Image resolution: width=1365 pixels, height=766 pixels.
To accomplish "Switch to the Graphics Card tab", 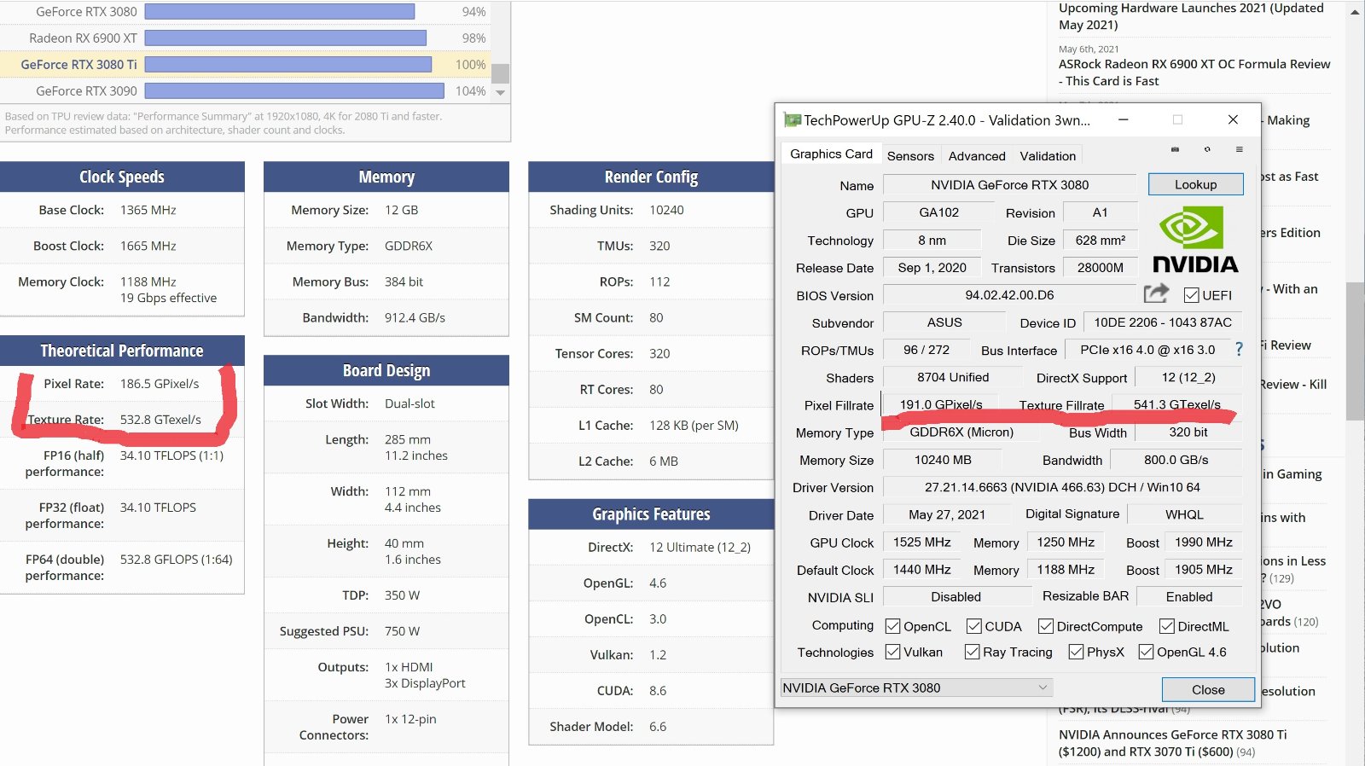I will click(x=831, y=154).
